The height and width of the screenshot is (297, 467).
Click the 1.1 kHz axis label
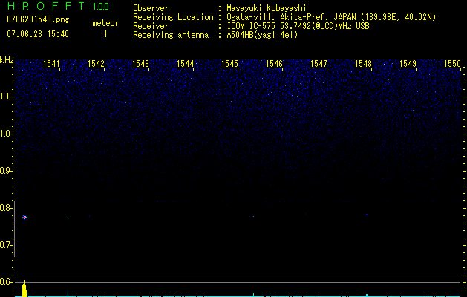point(6,97)
